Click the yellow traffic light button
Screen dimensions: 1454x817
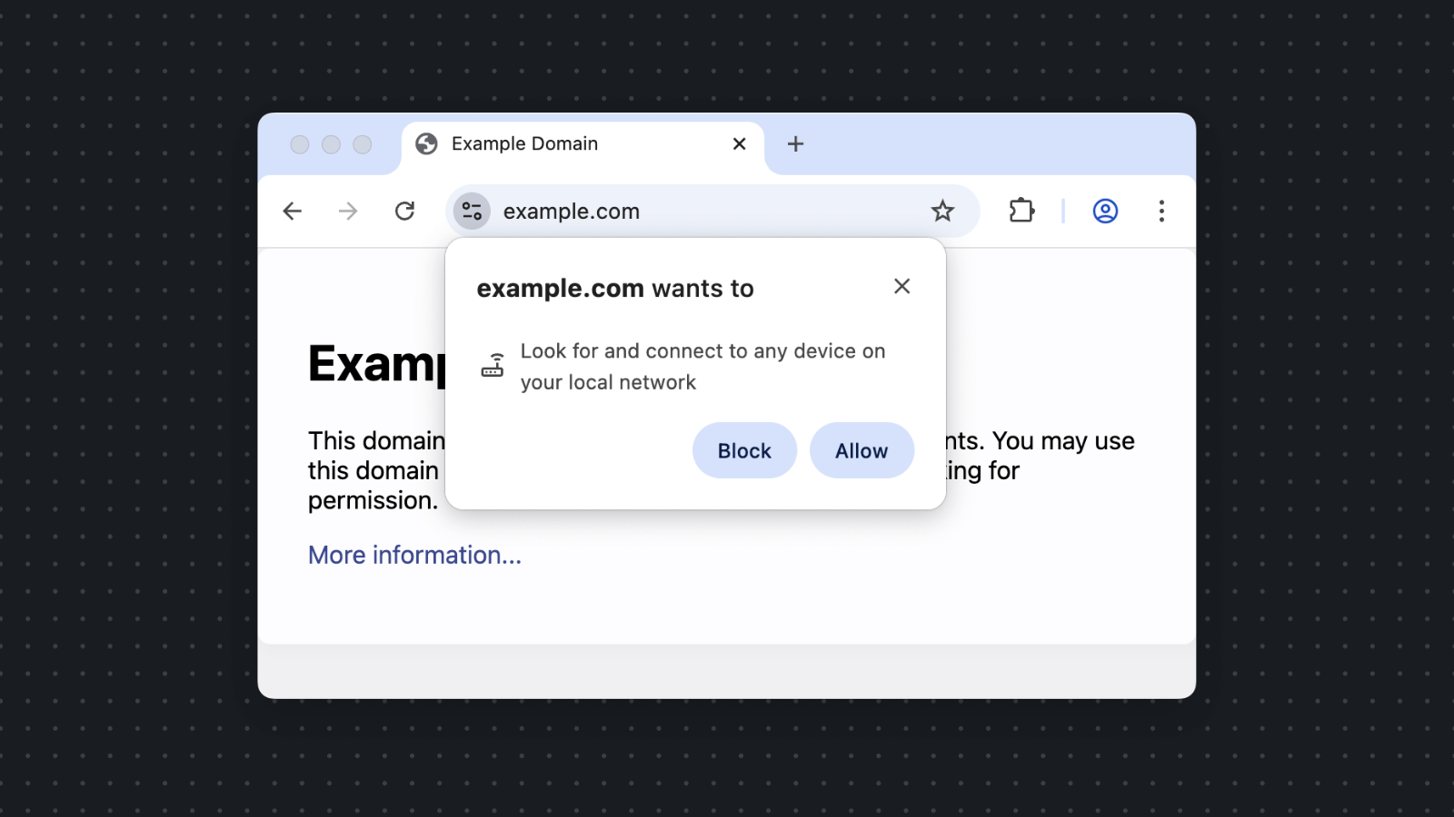pos(331,143)
